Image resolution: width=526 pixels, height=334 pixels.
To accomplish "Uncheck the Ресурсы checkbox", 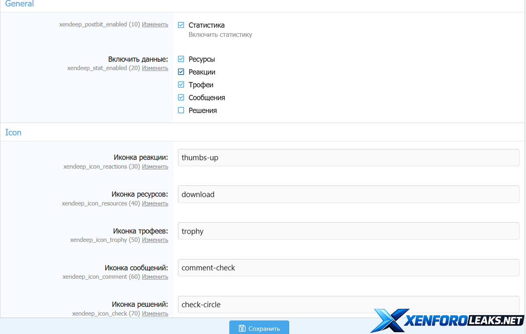I will 181,59.
